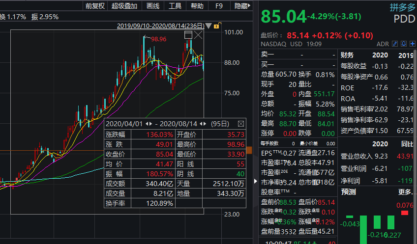Click the 85.04 current price
This screenshot has height=244, width=417.
(x=284, y=17)
